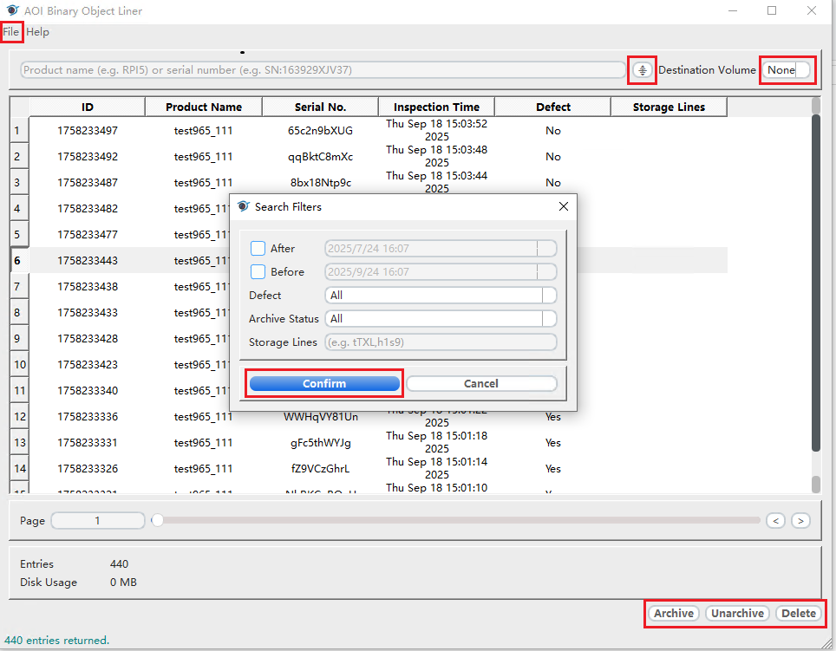Open the Destination Volume dropdown
Viewport: 836px width, 651px height.
(x=787, y=70)
